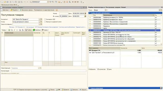Toggle the цены display checkbox
163x91 pixels.
(108, 69)
